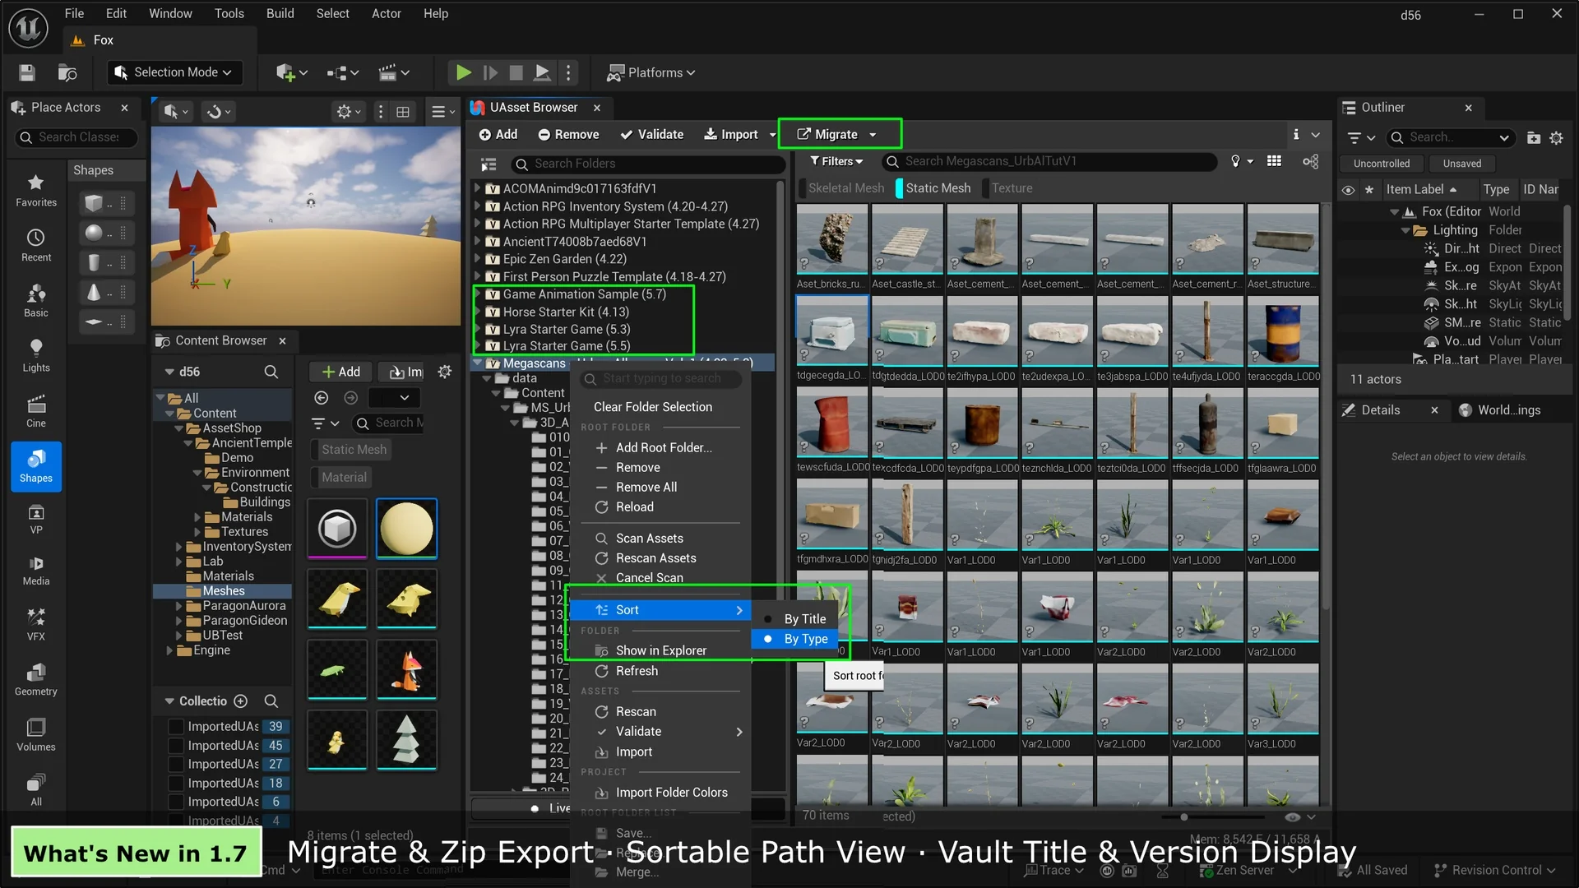Click the Outliner settings gear icon
1579x888 pixels.
1556,138
